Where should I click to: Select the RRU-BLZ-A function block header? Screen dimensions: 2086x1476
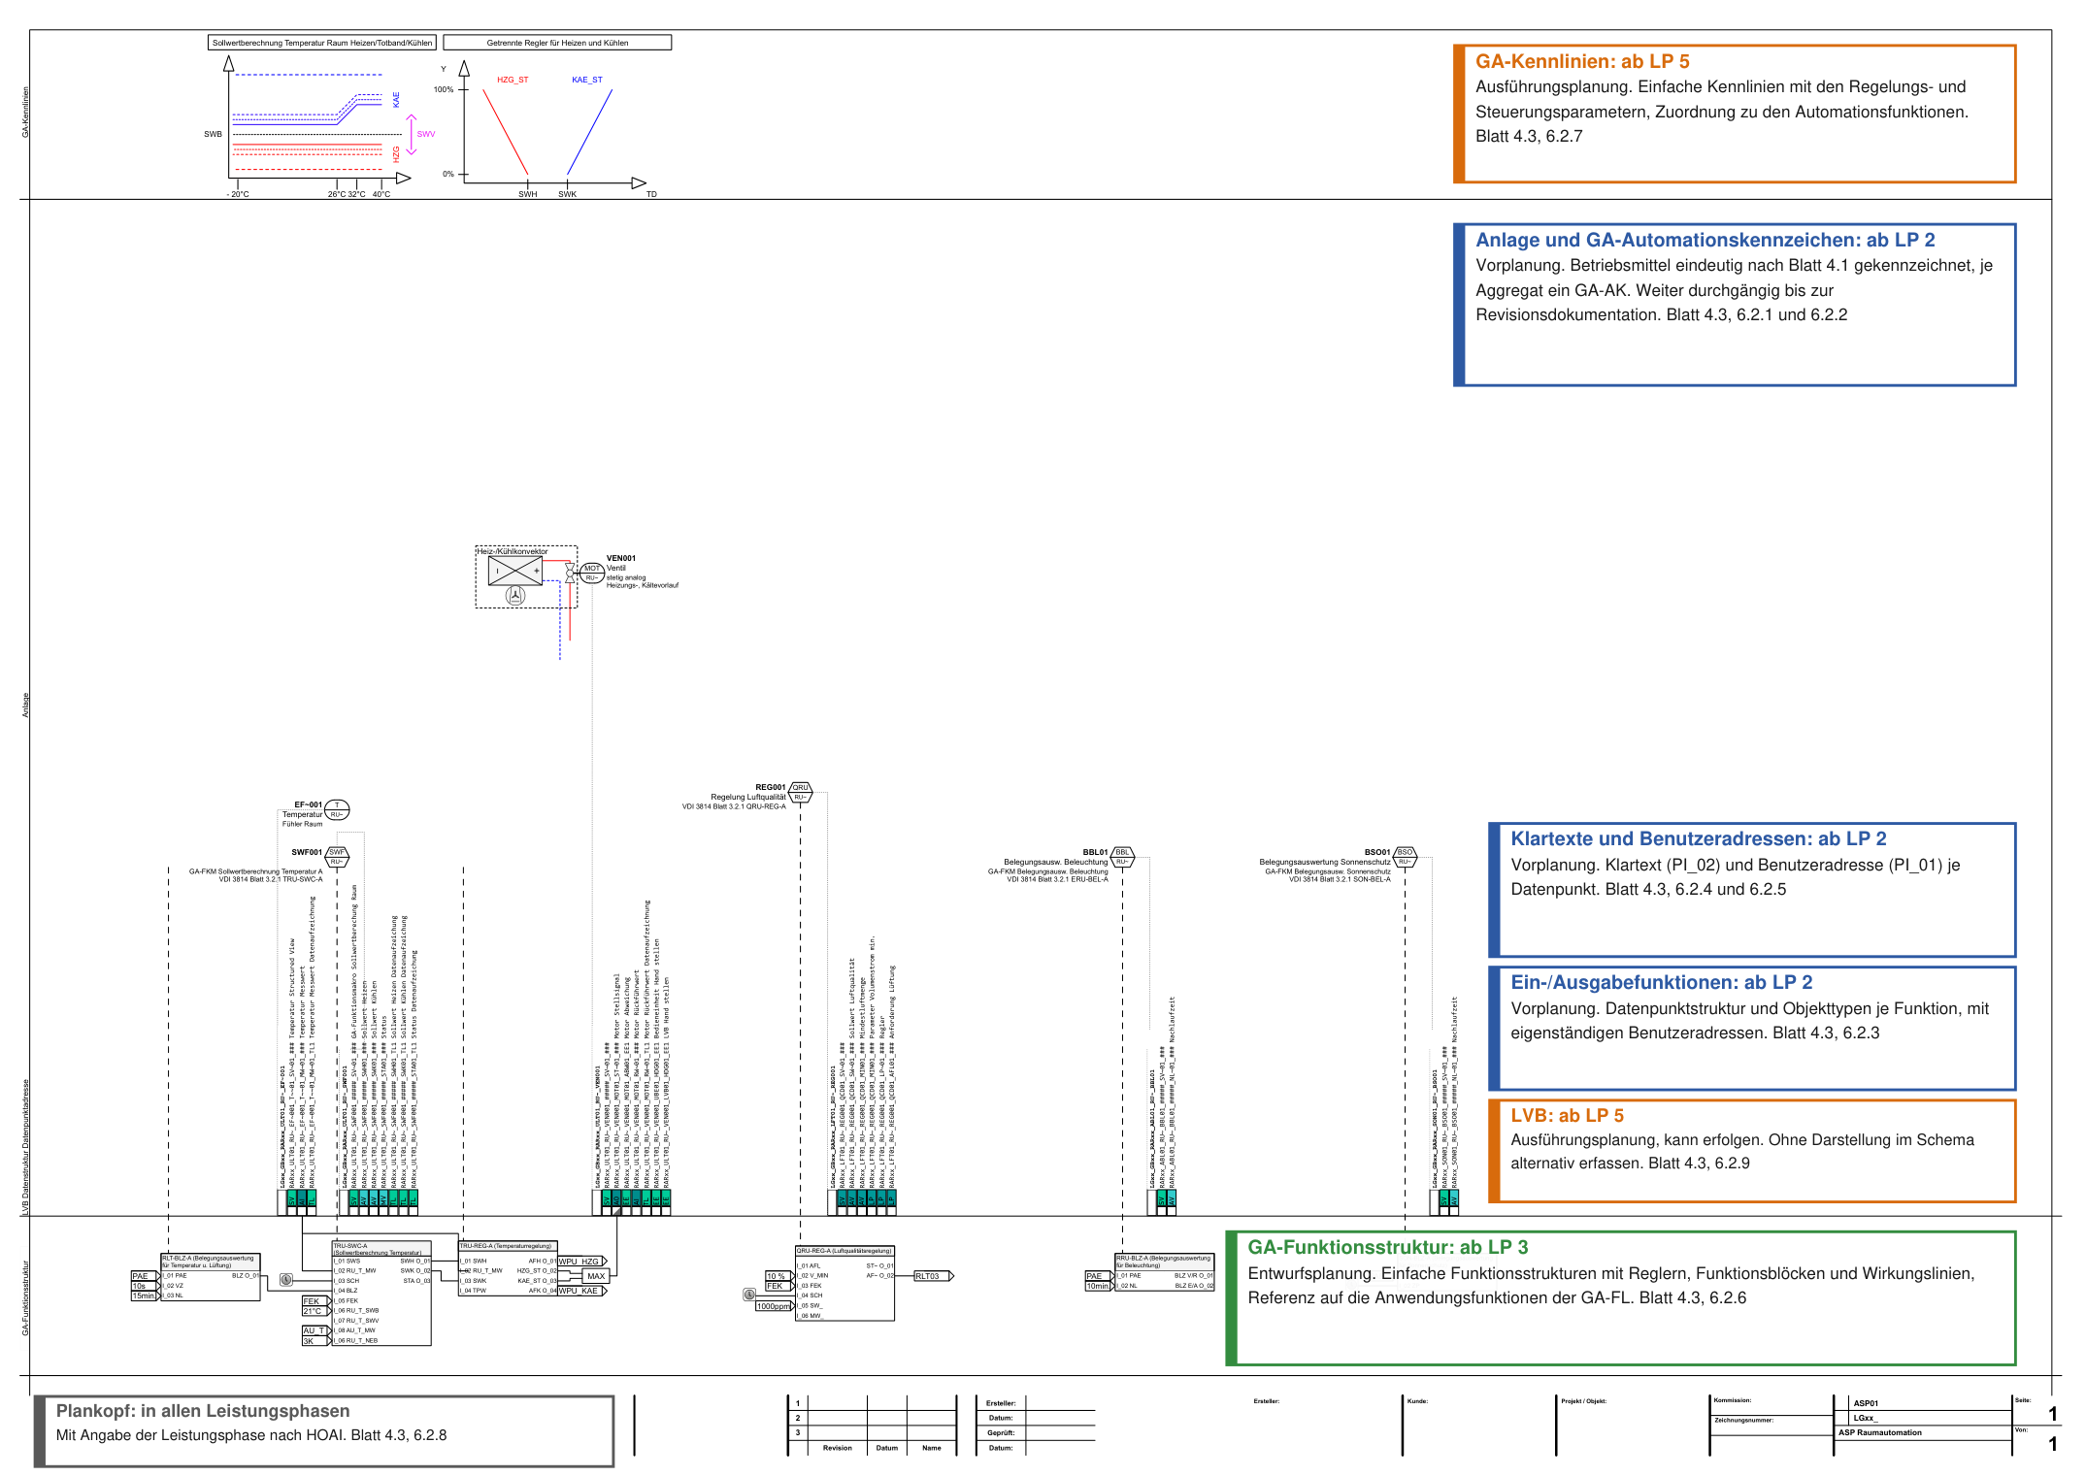(1165, 1262)
